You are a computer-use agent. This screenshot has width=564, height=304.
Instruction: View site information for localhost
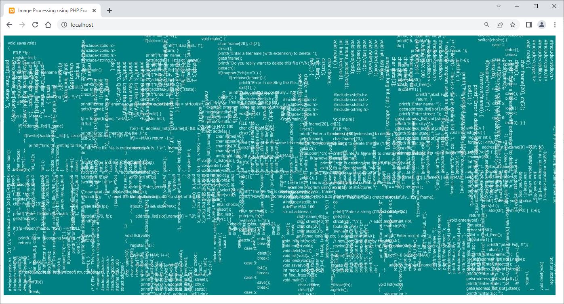[x=64, y=25]
